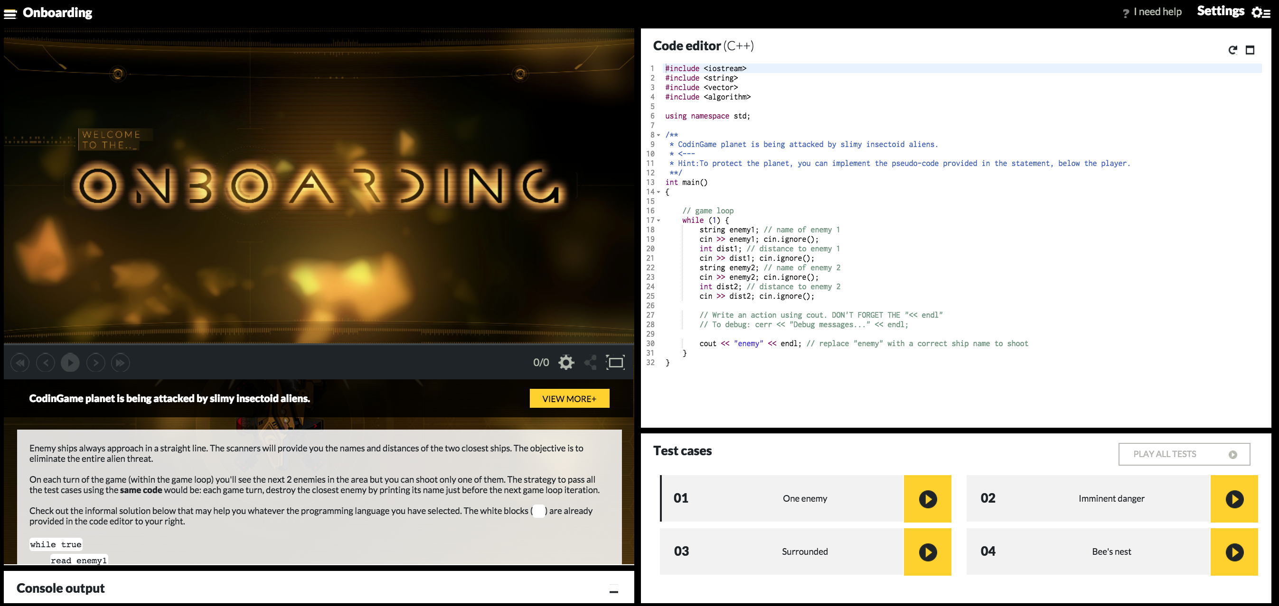Step to next frame in player
The image size is (1279, 606).
95,363
